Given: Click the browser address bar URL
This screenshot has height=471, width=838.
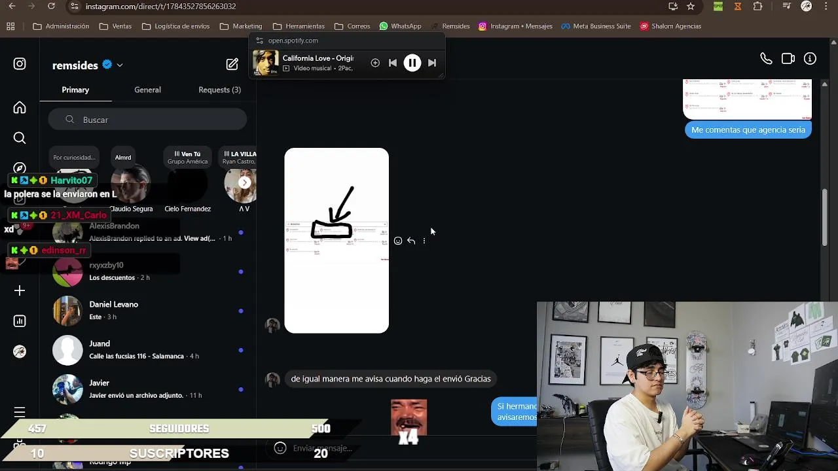Looking at the screenshot, I should point(160,7).
